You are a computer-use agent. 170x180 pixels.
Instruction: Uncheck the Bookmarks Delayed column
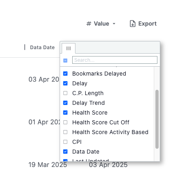click(65, 74)
